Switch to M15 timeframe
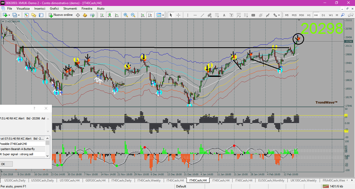Viewport: 355px width, 189px height. tap(294, 15)
